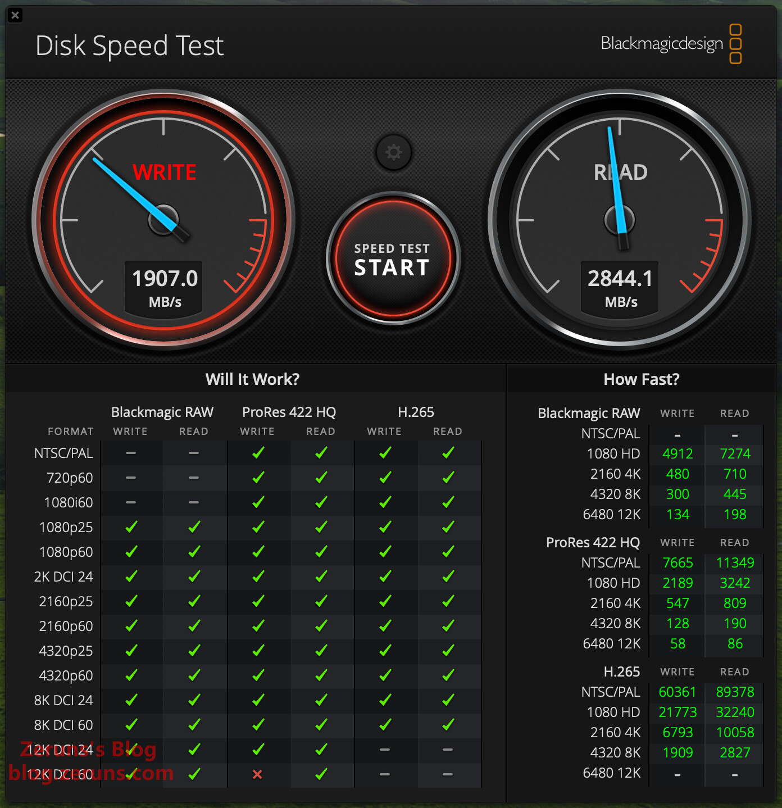Click the 4912 value for Blackmagic RAW 1080 HD write

678,453
